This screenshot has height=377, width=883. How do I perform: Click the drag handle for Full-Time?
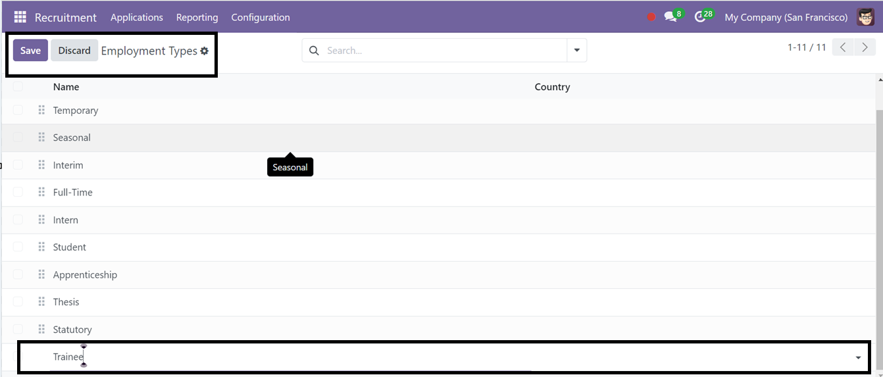(x=41, y=192)
